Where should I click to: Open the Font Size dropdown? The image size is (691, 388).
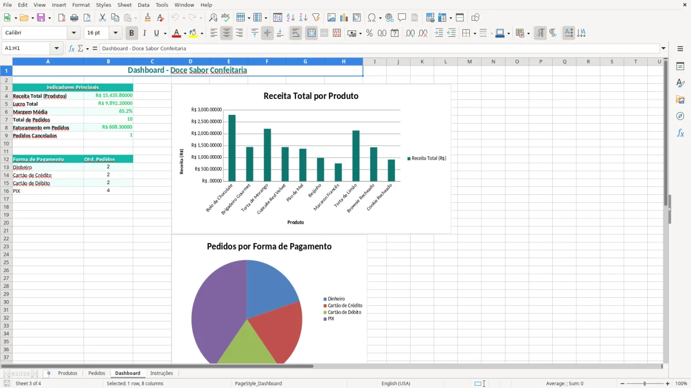tap(115, 33)
